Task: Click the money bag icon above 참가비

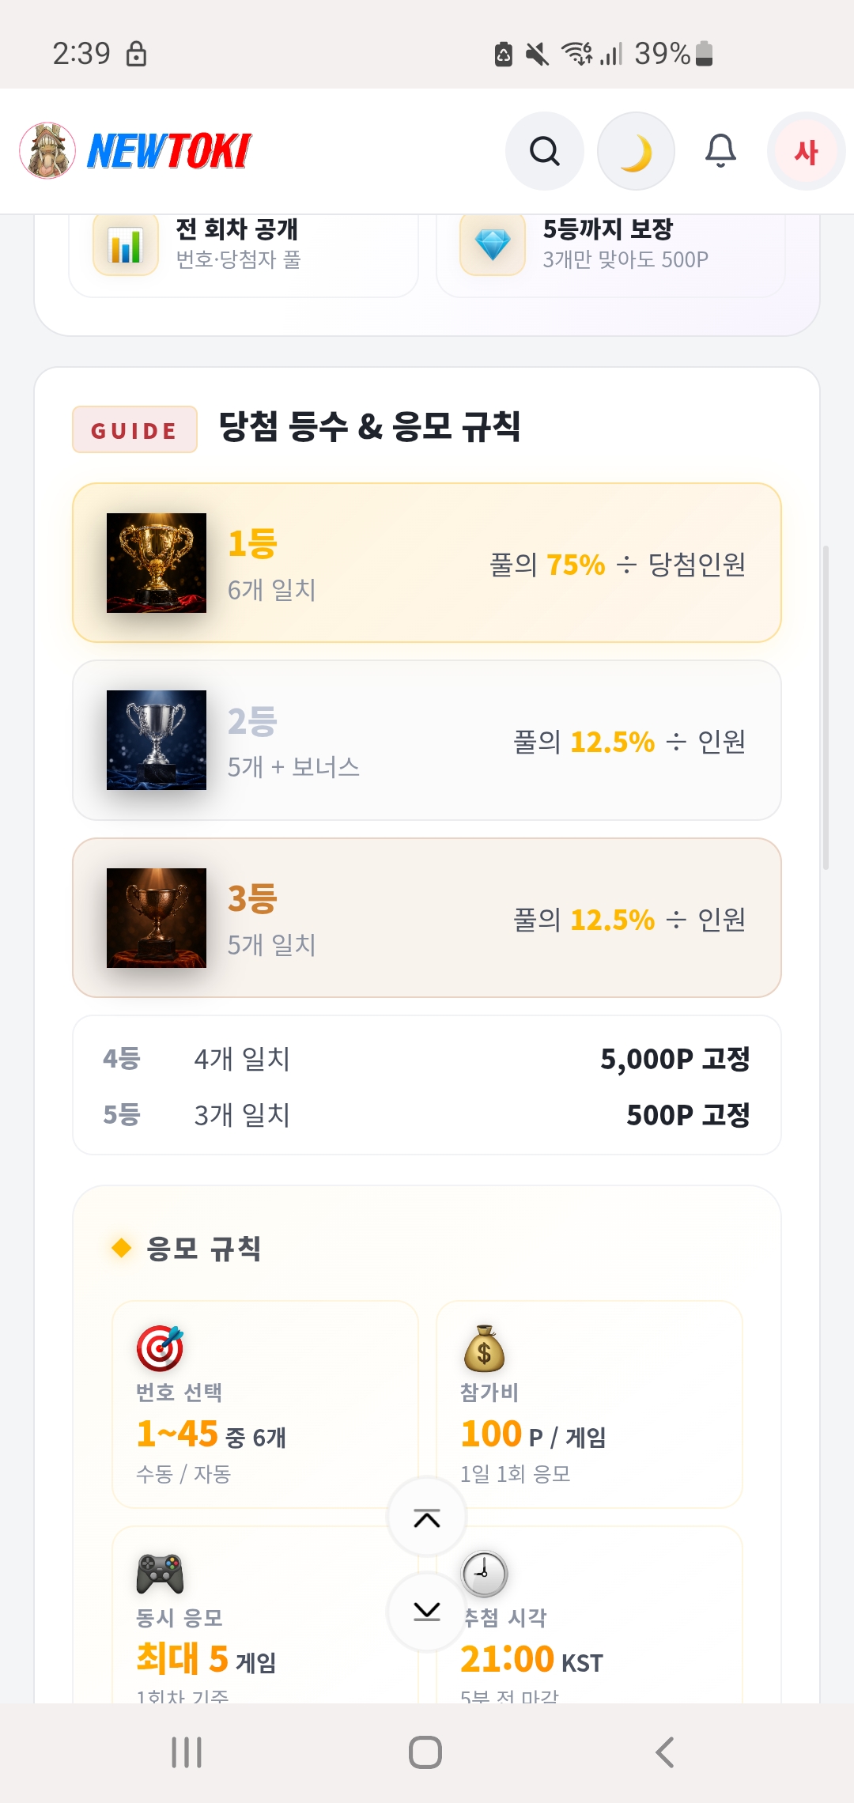Action: coord(484,1348)
